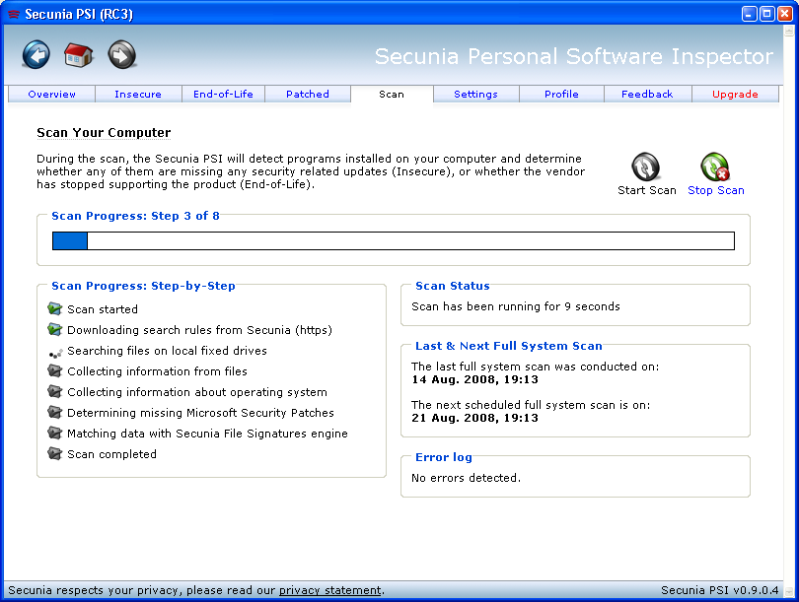This screenshot has height=602, width=799.
Task: Click the 'Secunia PSI v0.9.0.4' version text
Action: pyautogui.click(x=719, y=590)
